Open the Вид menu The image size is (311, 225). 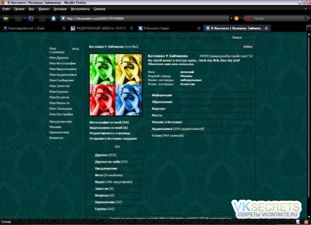[x=31, y=9]
